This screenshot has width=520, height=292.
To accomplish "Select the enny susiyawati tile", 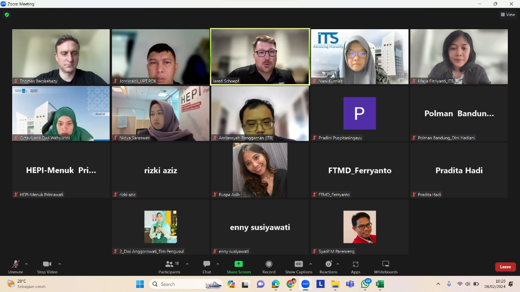I will click(x=260, y=227).
